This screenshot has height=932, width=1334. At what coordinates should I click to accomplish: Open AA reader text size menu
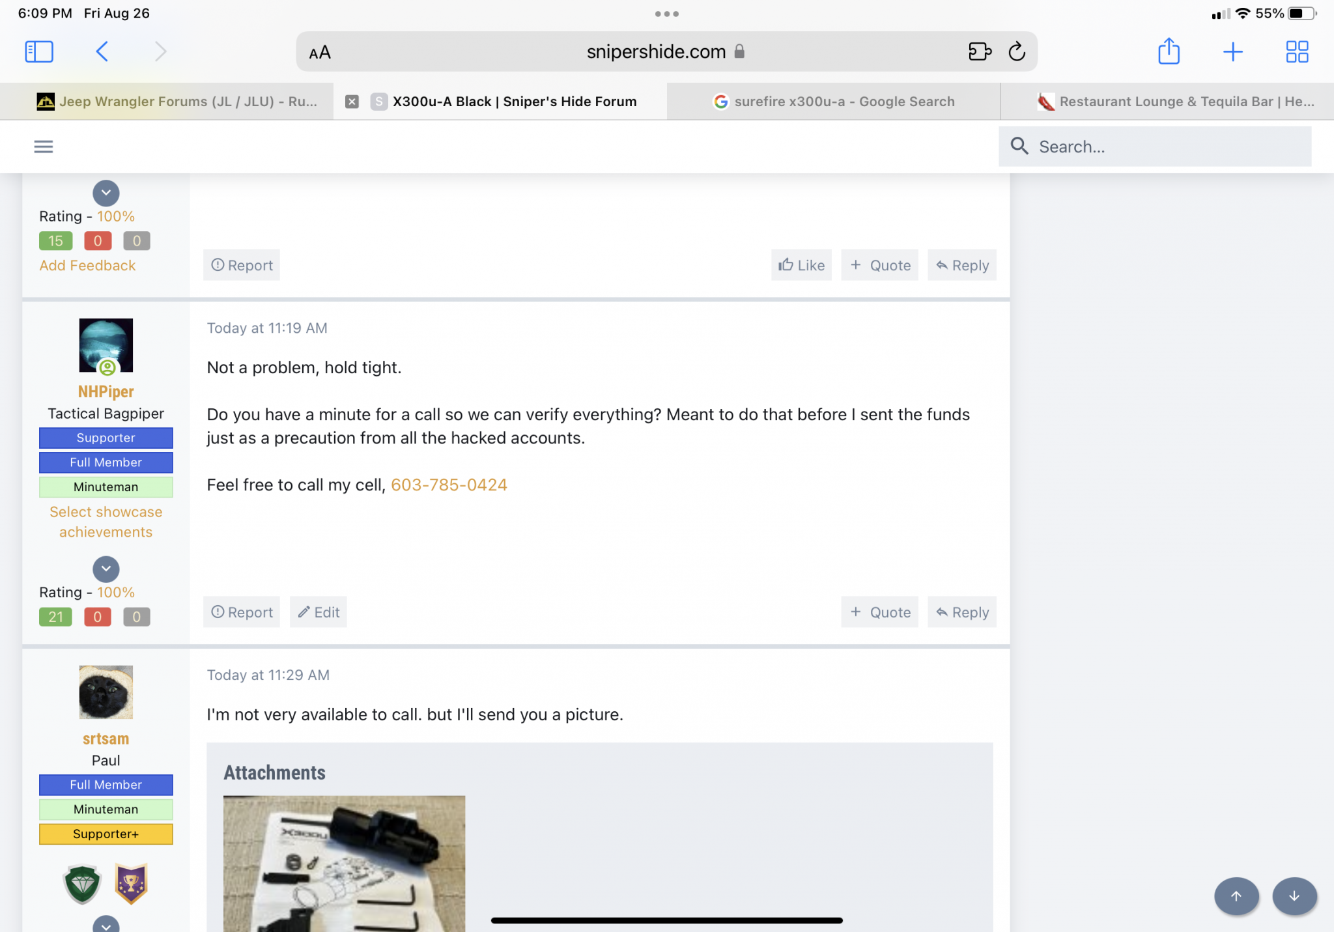320,52
